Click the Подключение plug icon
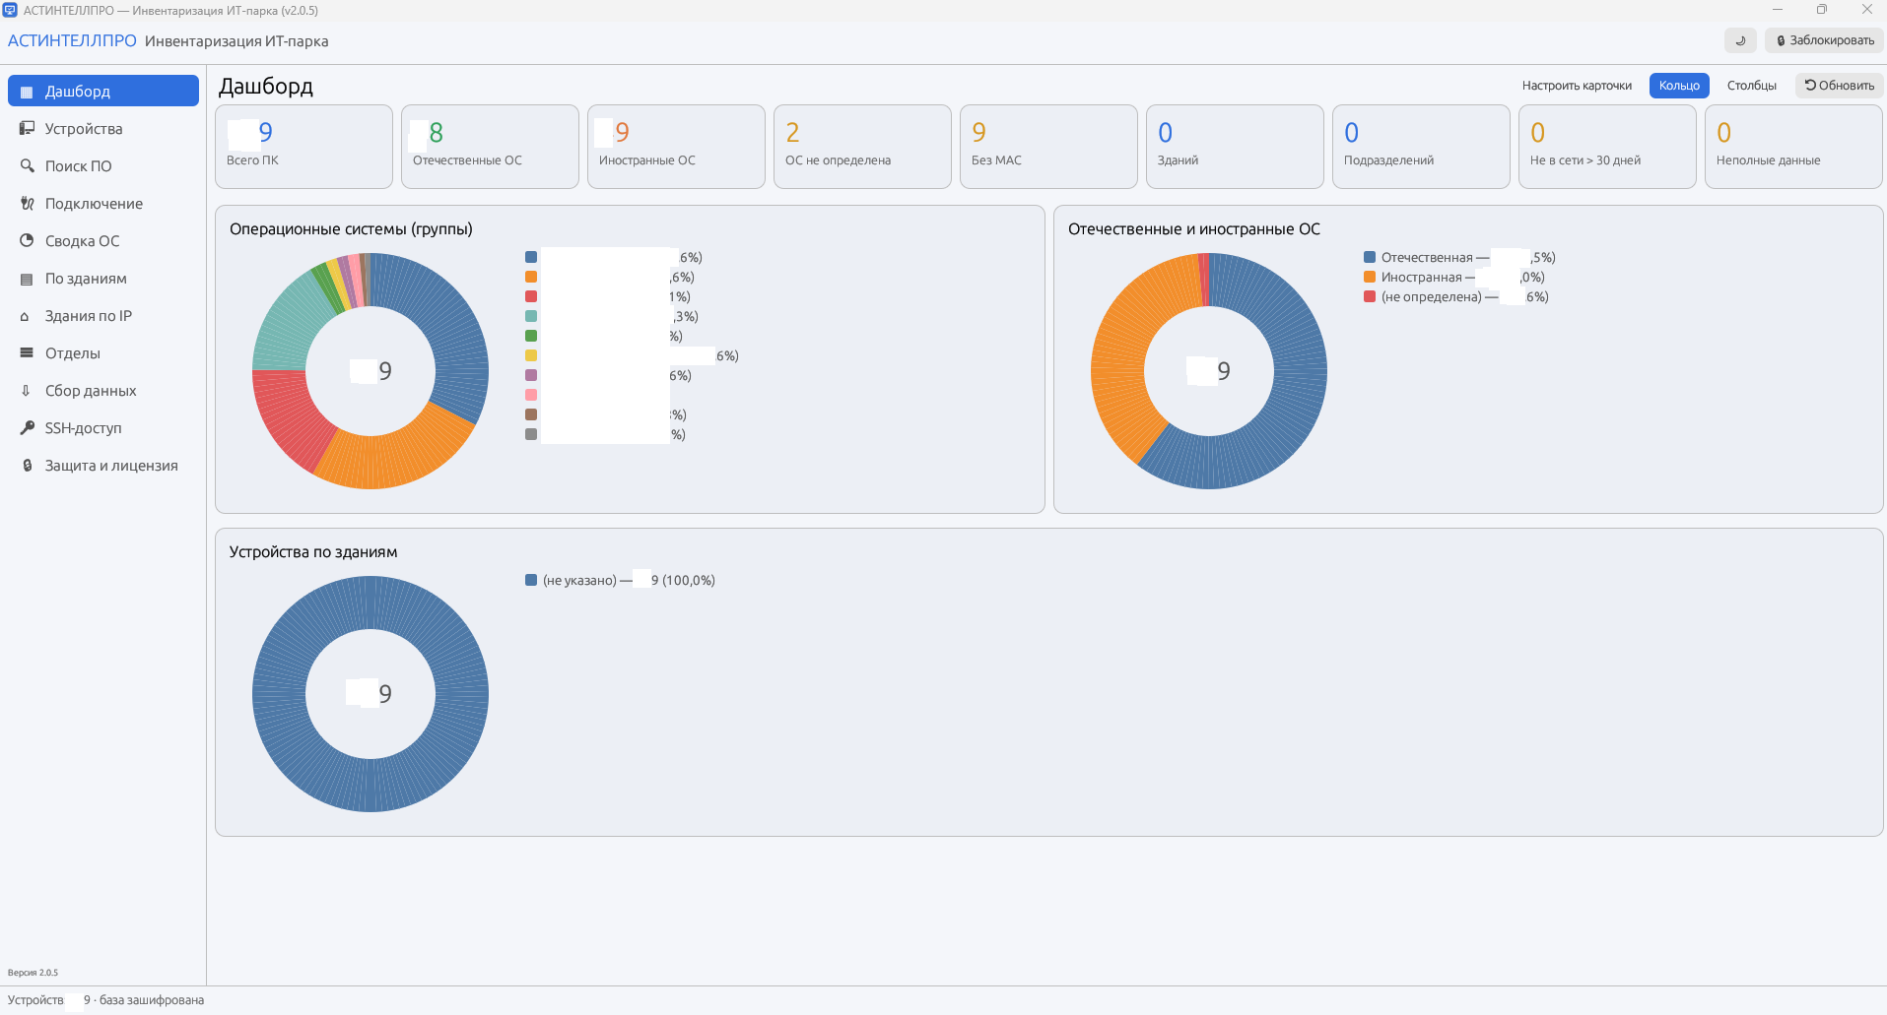Viewport: 1887px width, 1015px height. tap(27, 204)
